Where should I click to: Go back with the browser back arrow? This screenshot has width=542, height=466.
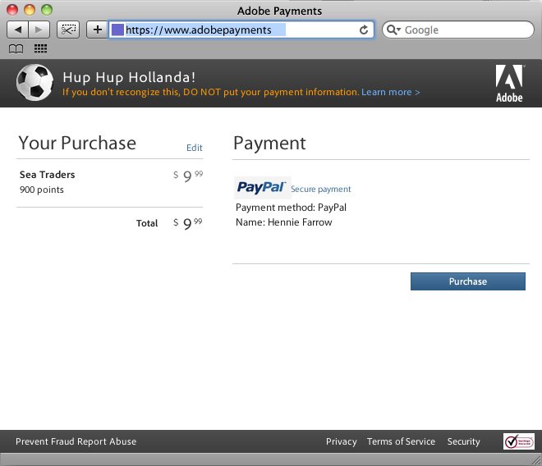coord(17,30)
